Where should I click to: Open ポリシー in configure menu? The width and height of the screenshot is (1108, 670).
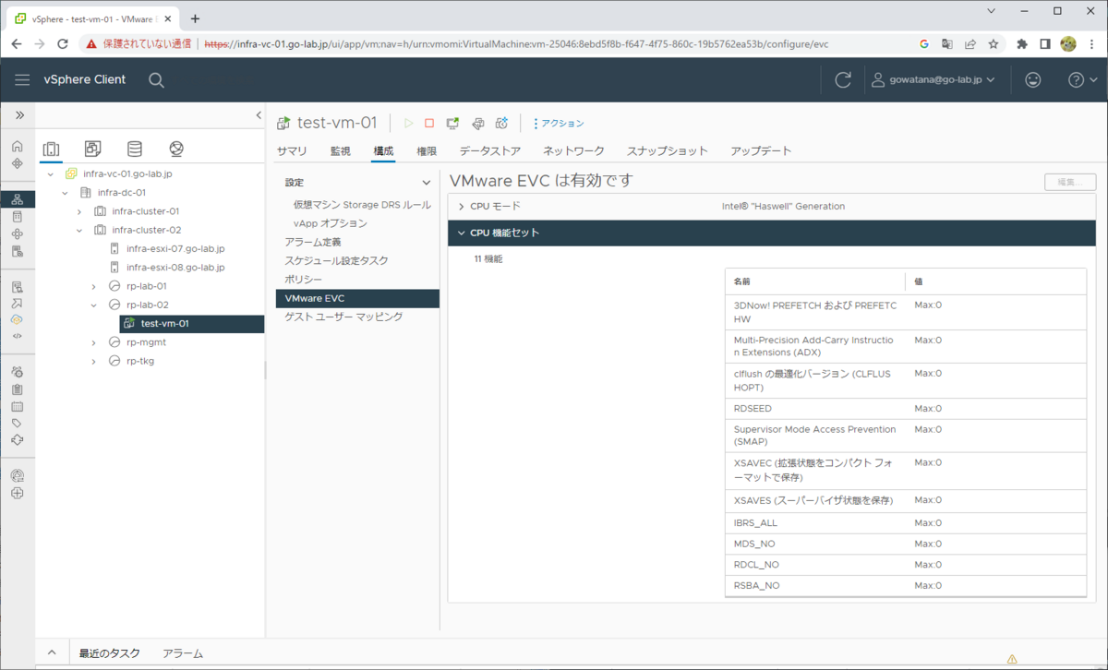coord(303,279)
